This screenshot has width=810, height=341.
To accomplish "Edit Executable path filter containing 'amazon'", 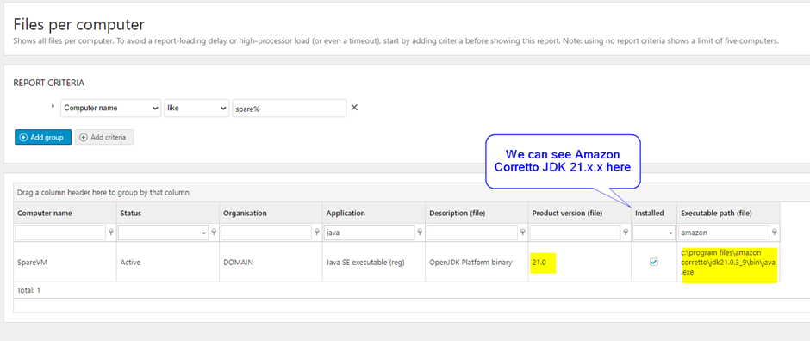I will [x=724, y=233].
